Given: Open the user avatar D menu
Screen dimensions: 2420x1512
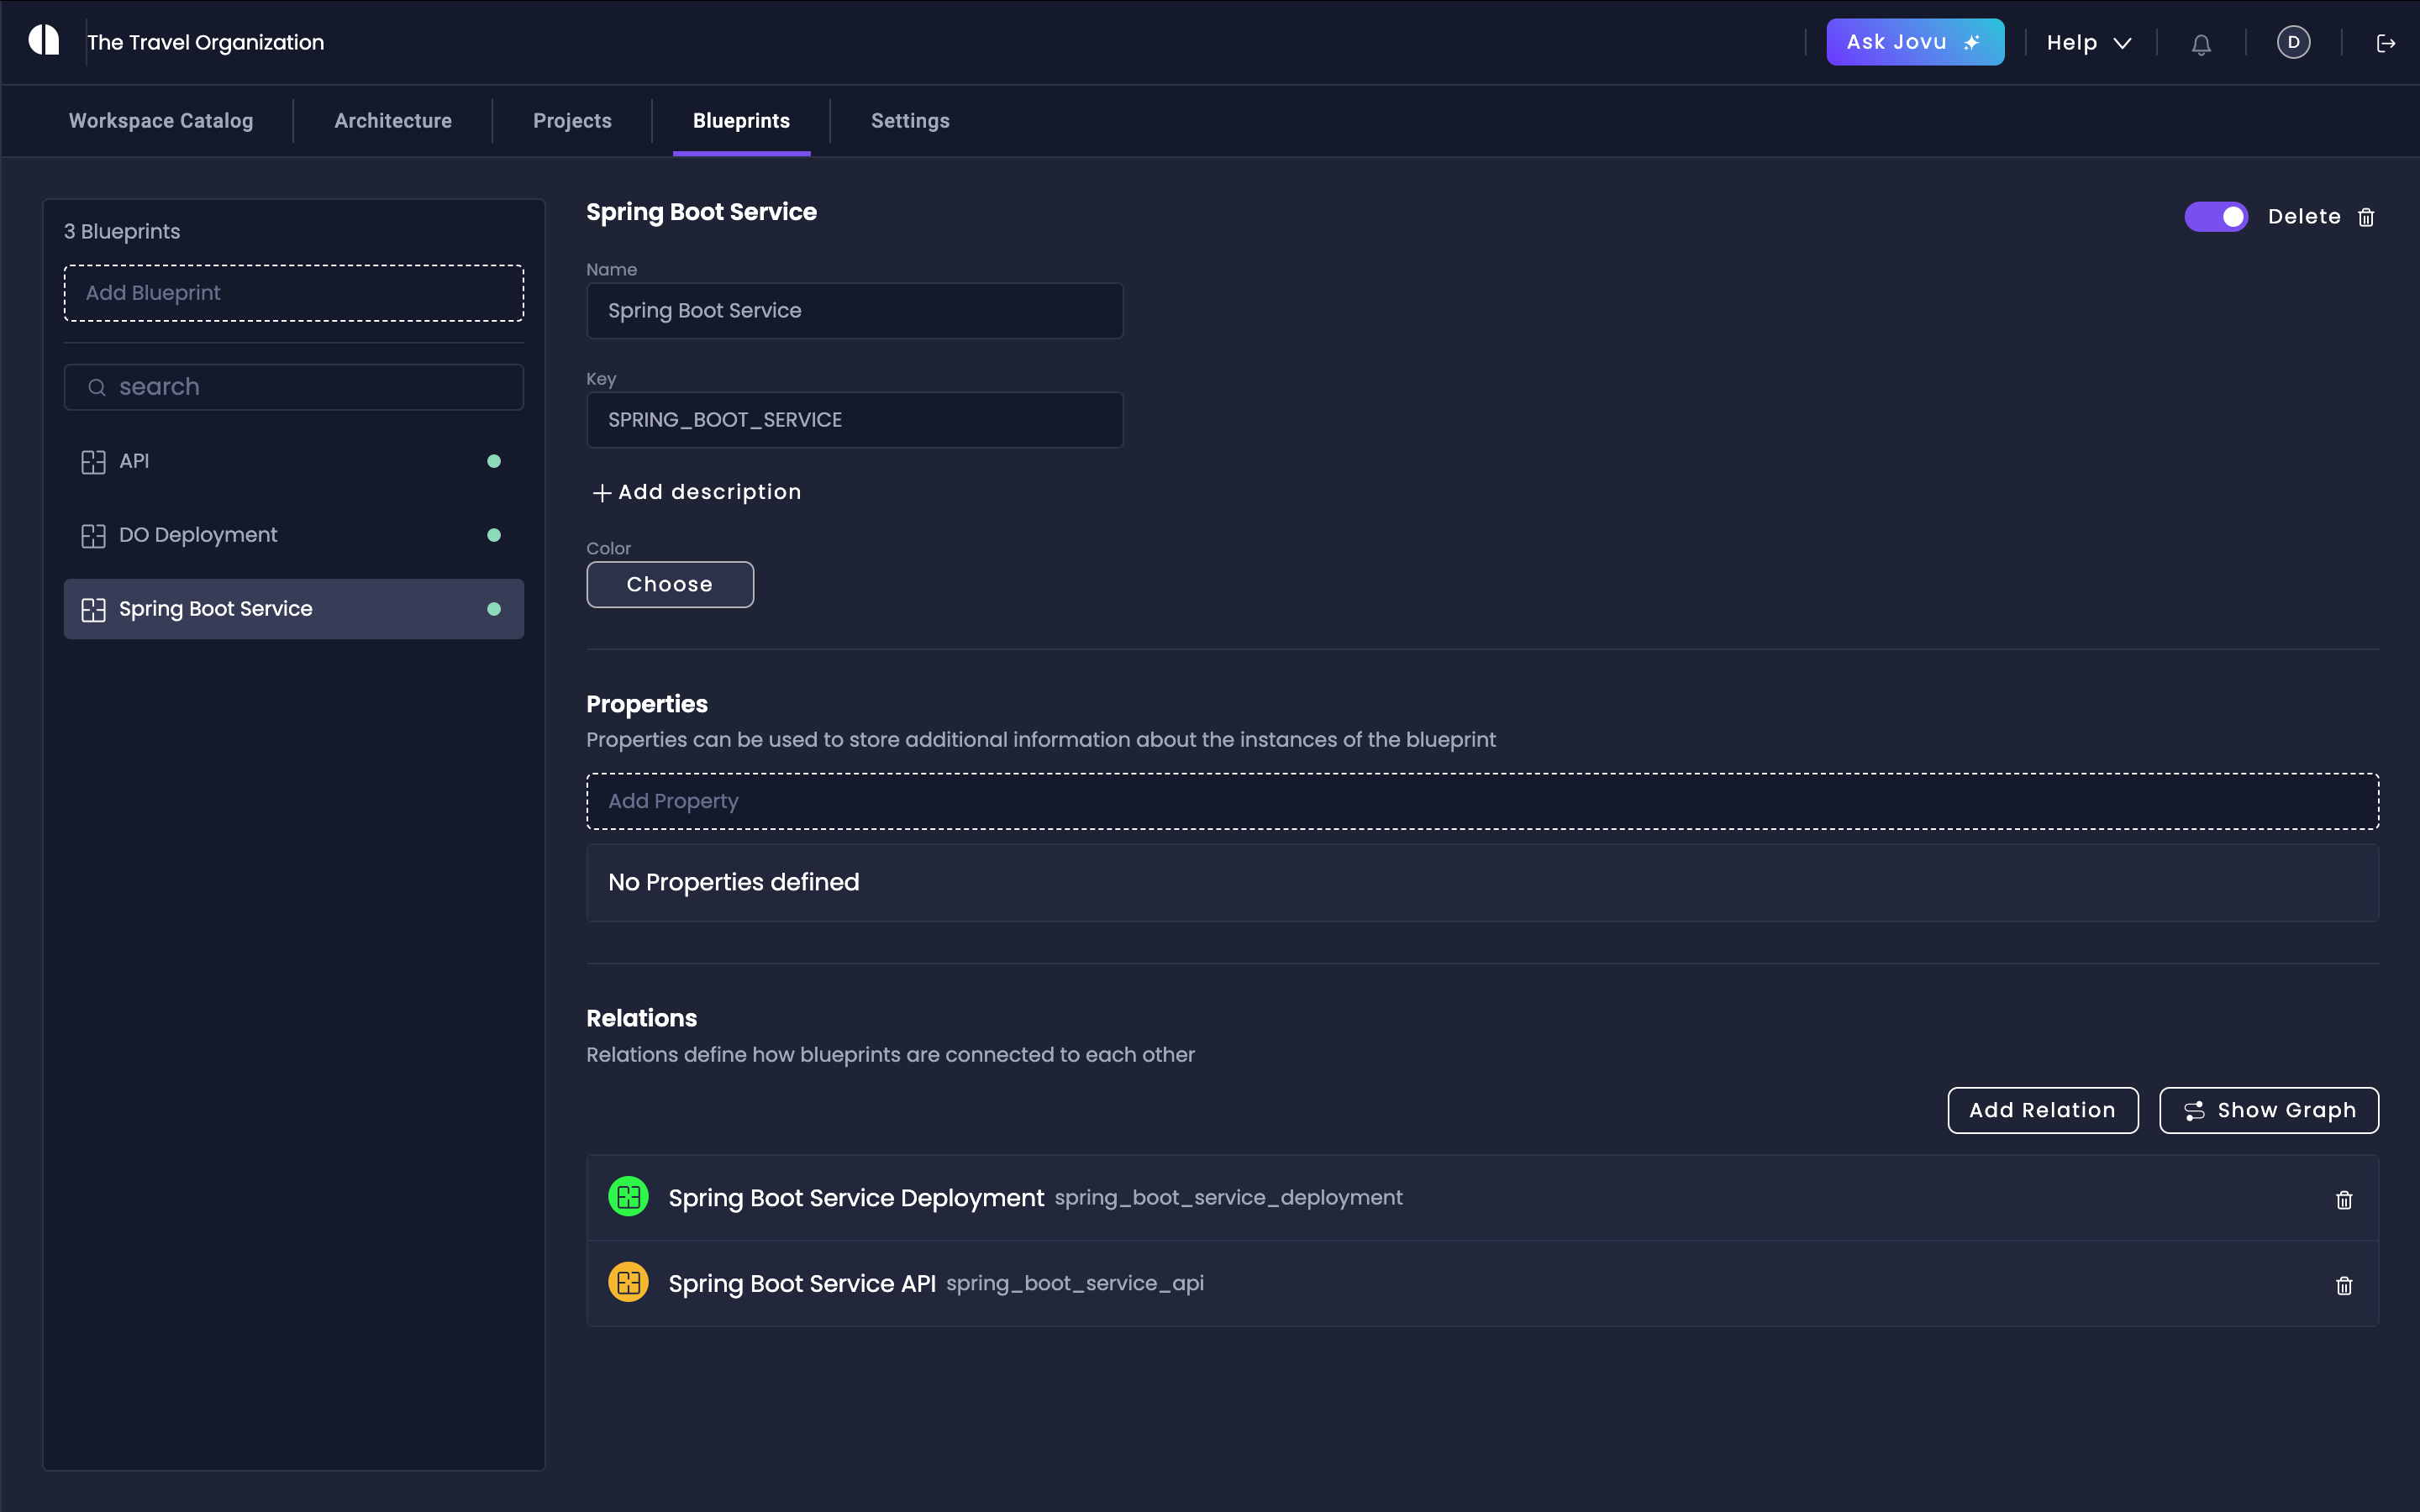Looking at the screenshot, I should click(x=2293, y=42).
